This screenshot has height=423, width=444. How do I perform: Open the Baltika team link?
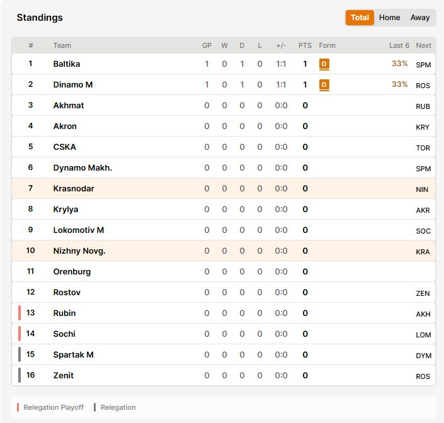pos(67,64)
